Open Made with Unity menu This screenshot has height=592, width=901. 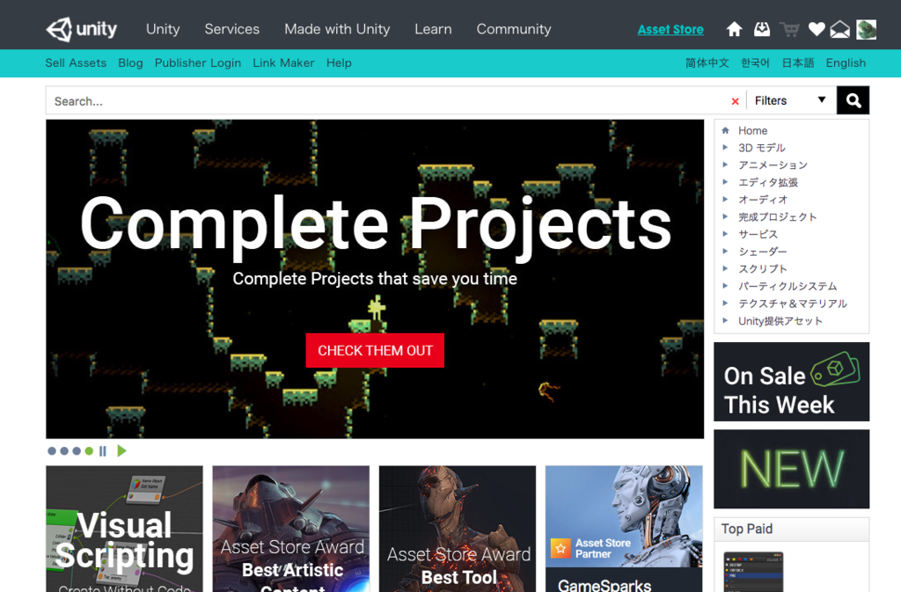pyautogui.click(x=337, y=29)
